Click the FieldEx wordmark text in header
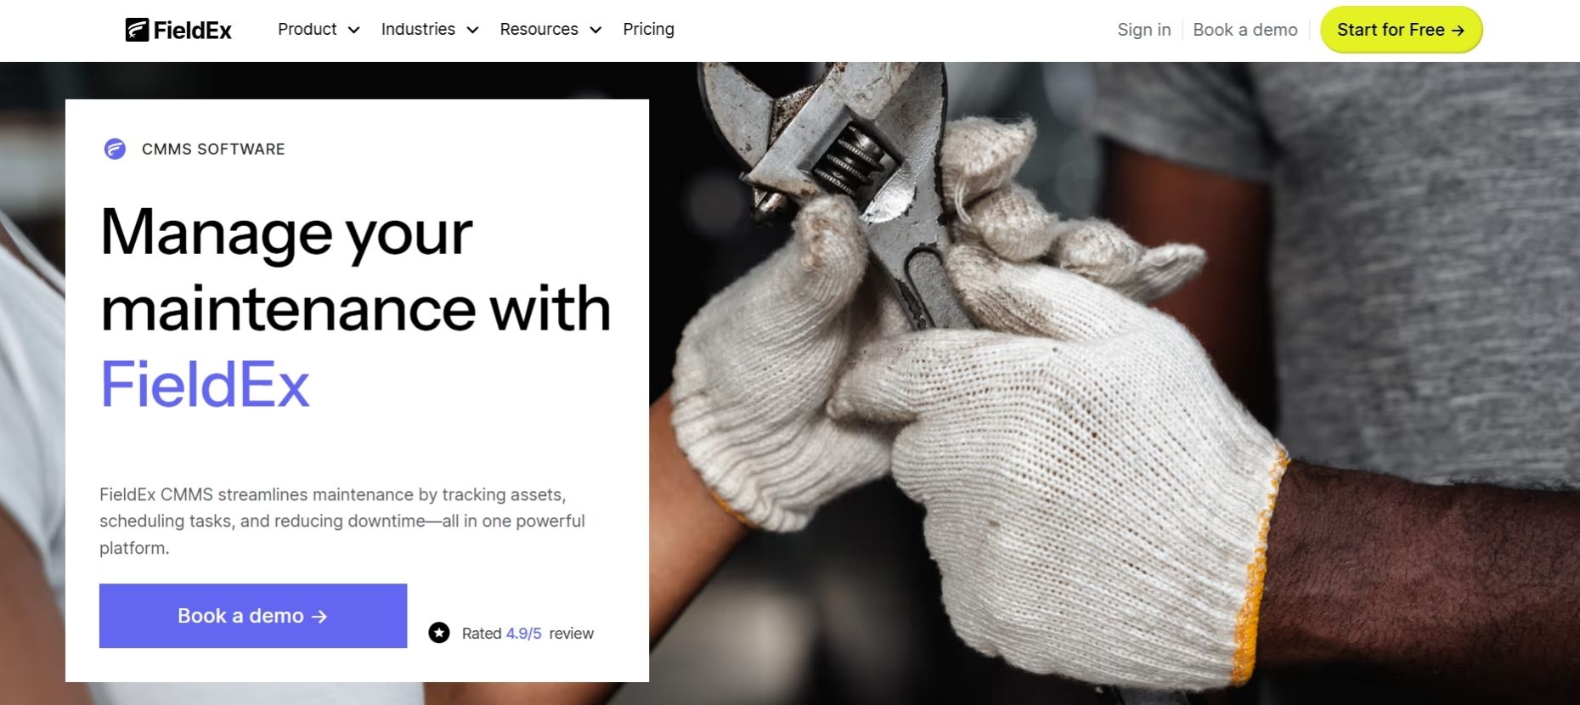Viewport: 1580px width, 705px height. pos(193,31)
